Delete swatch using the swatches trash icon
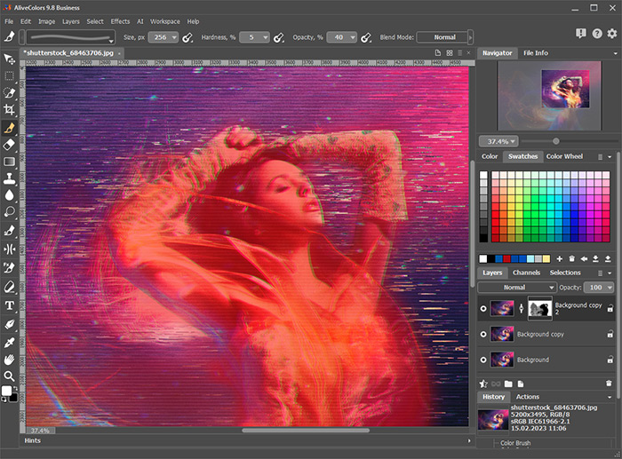This screenshot has height=459, width=622. pyautogui.click(x=571, y=259)
